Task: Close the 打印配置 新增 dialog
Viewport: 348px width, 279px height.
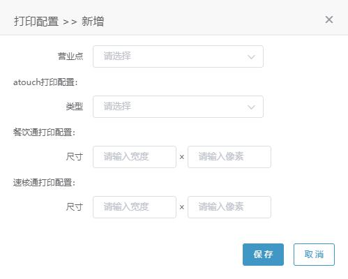Action: (329, 20)
